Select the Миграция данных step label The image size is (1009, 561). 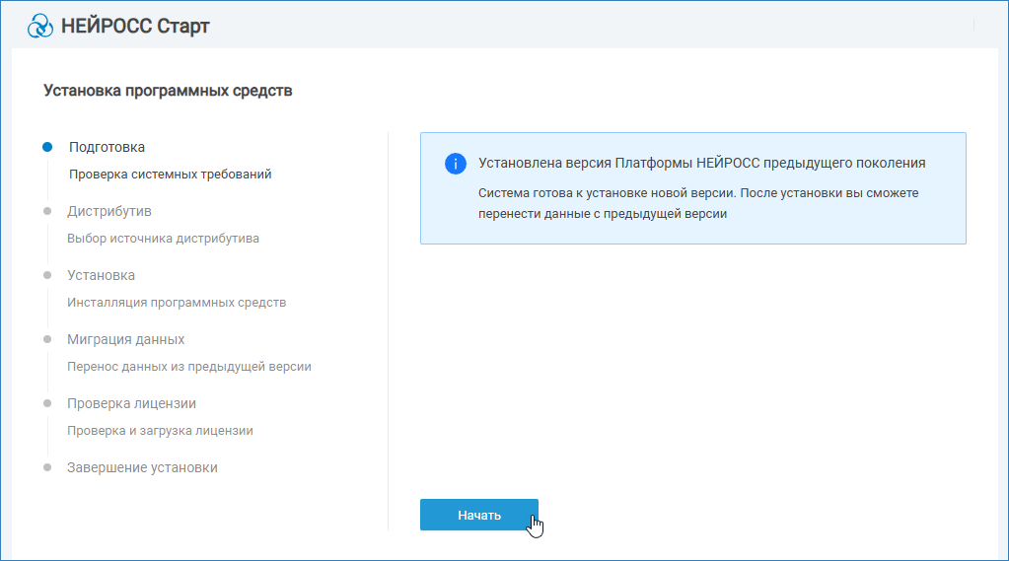coord(125,339)
